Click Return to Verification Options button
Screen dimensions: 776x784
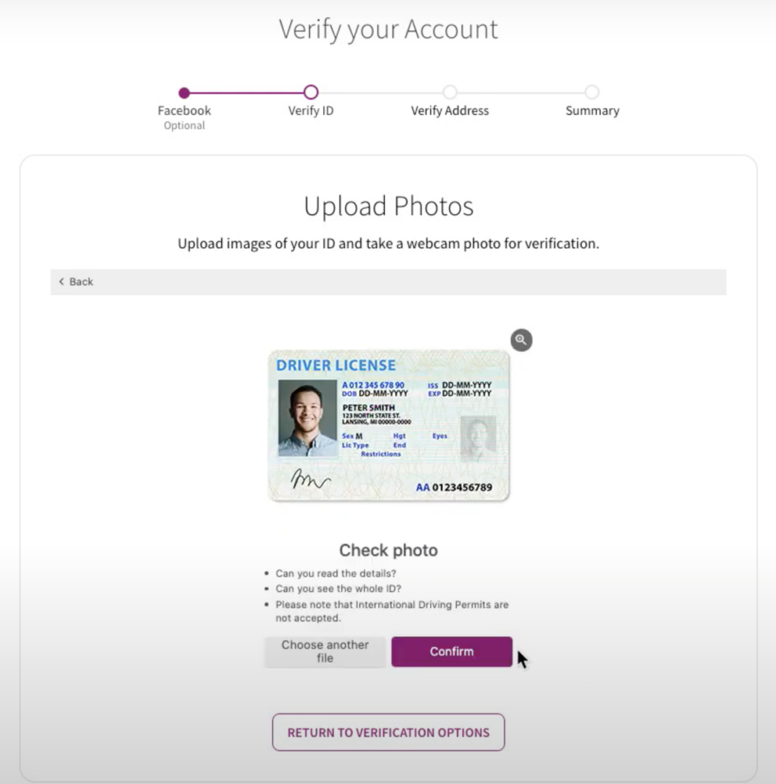(x=388, y=732)
